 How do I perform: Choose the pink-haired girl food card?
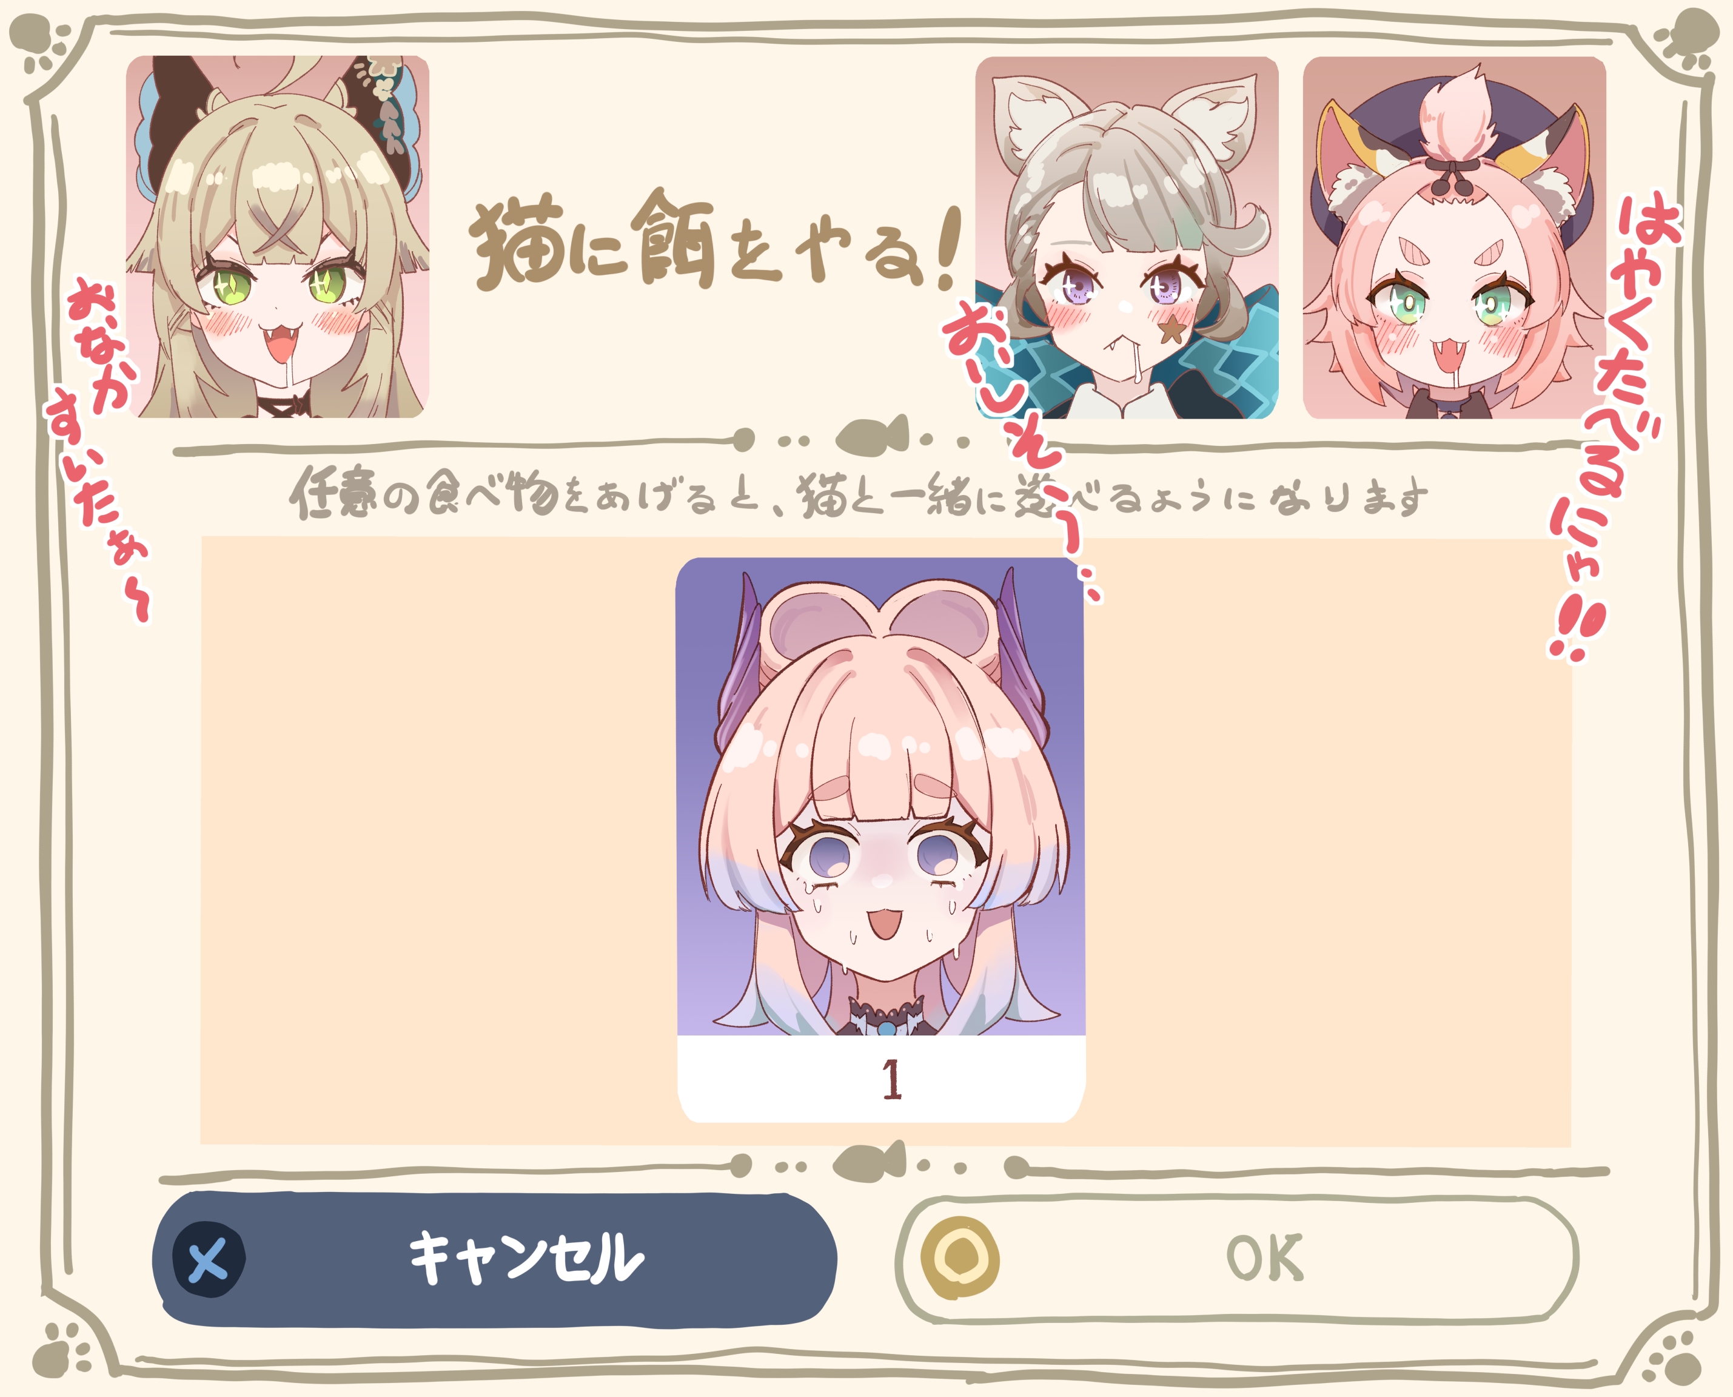(x=881, y=840)
